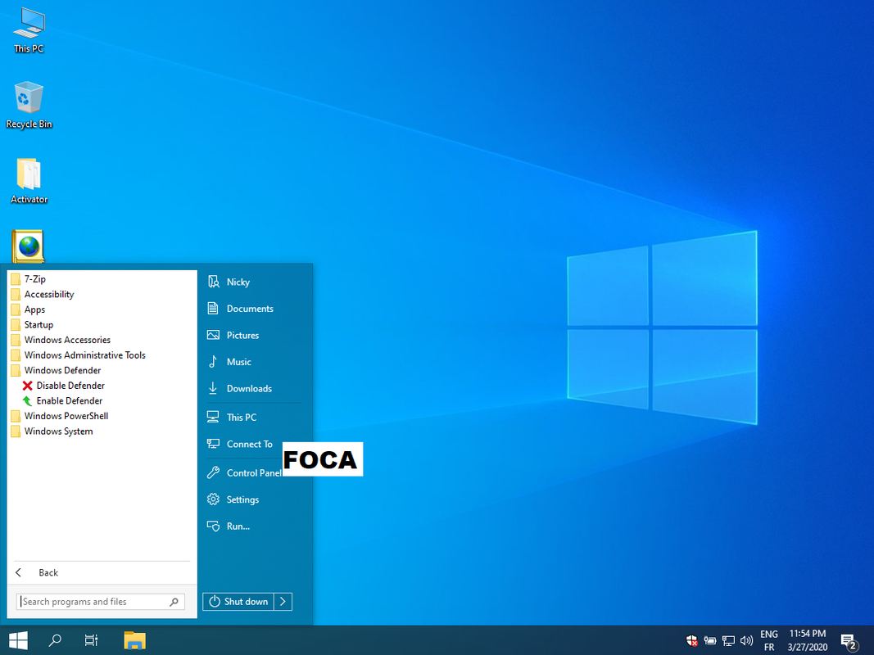Open taskbar search icon
This screenshot has width=874, height=655.
[55, 640]
